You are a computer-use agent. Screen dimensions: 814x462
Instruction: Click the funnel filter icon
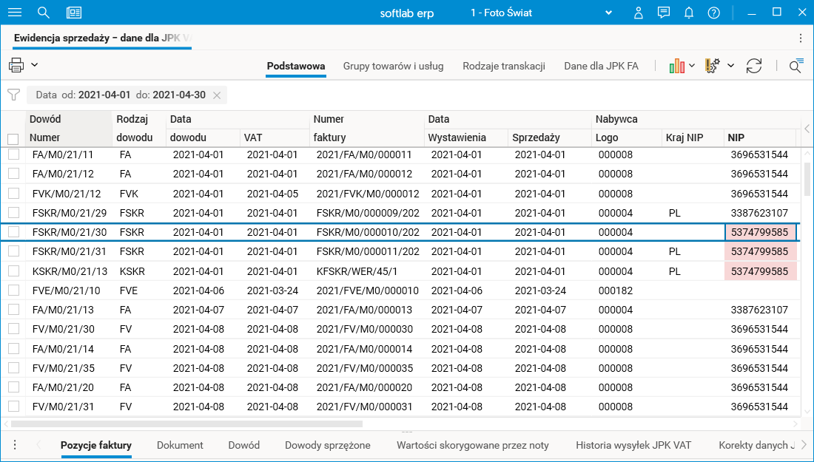pos(13,95)
